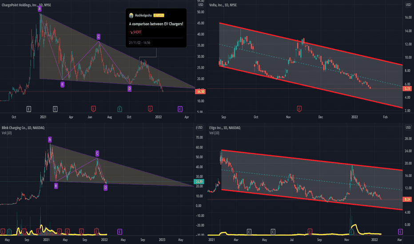Click the 2023 date label in Blink chart
Image resolution: width=414 pixels, height=244 pixels.
[x=162, y=240]
